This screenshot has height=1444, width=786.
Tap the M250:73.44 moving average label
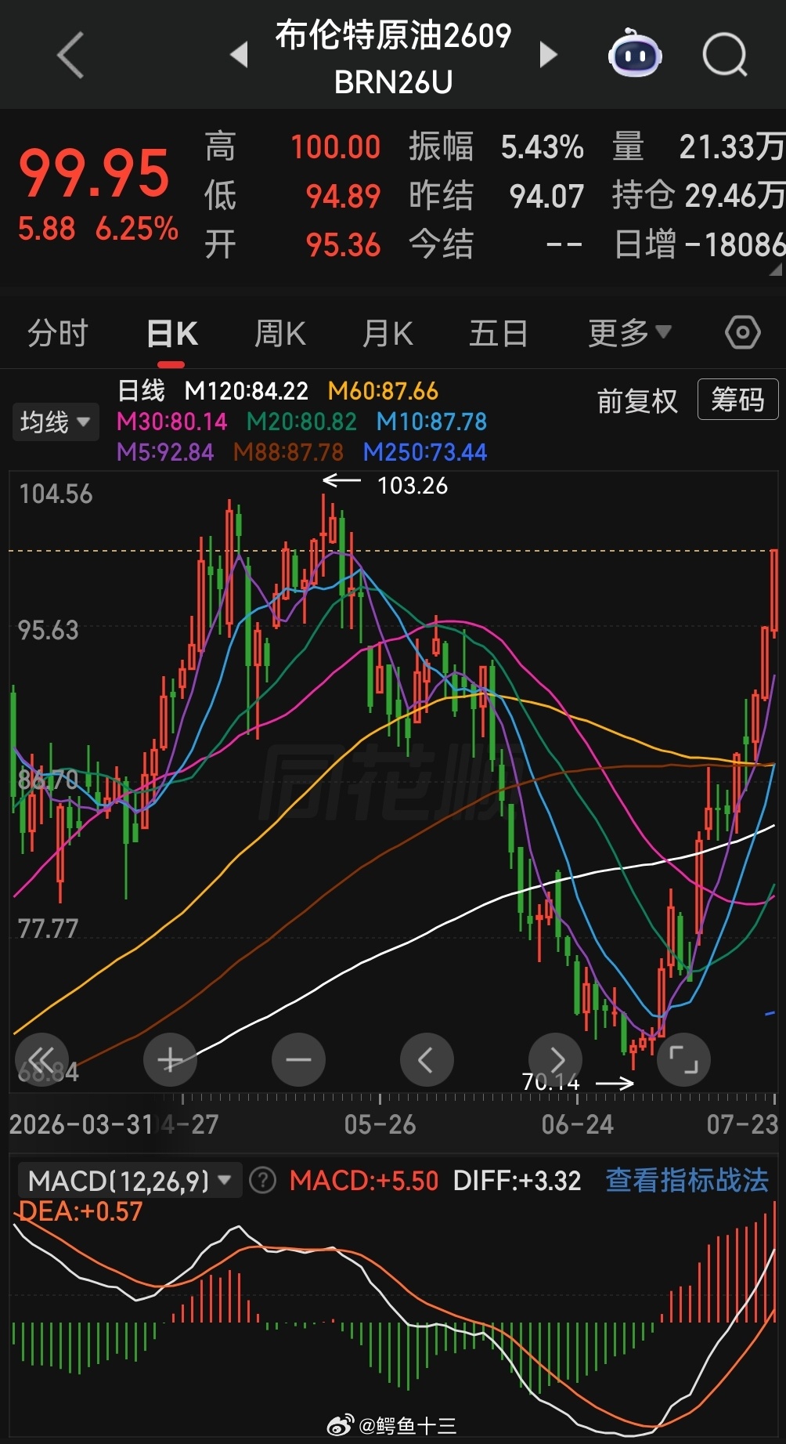(x=425, y=452)
